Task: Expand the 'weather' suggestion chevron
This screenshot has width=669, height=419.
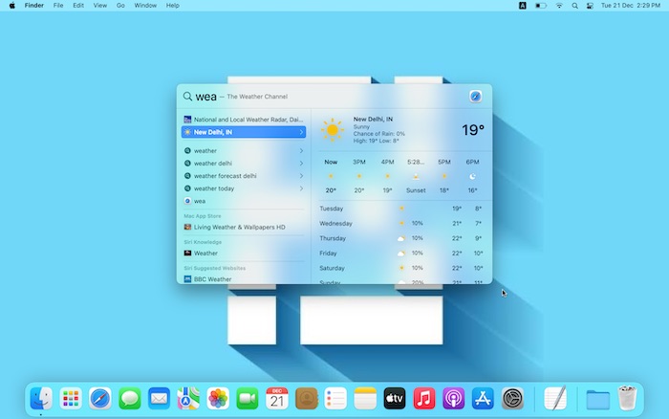Action: tap(301, 151)
